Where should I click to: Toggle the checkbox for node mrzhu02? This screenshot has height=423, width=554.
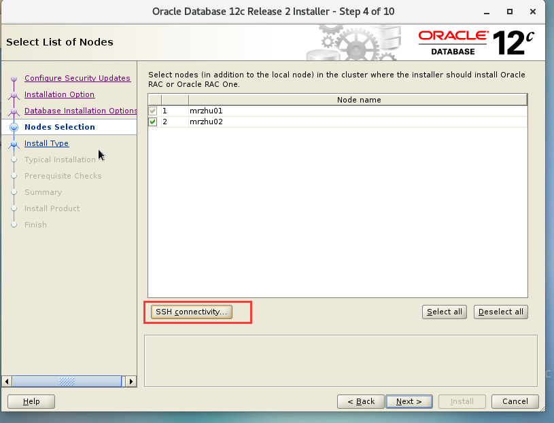pyautogui.click(x=153, y=122)
